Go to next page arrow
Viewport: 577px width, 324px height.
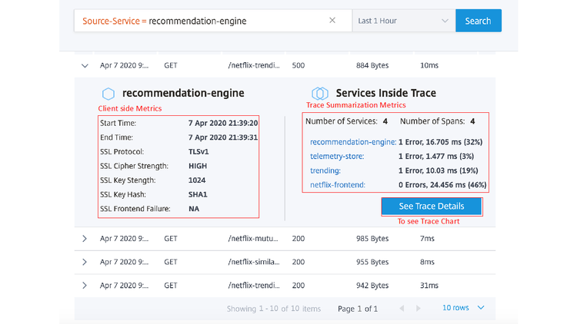tap(418, 308)
